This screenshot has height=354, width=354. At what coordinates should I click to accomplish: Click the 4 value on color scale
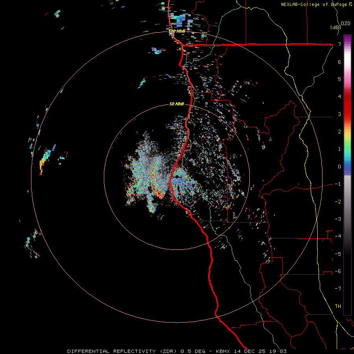point(339,97)
